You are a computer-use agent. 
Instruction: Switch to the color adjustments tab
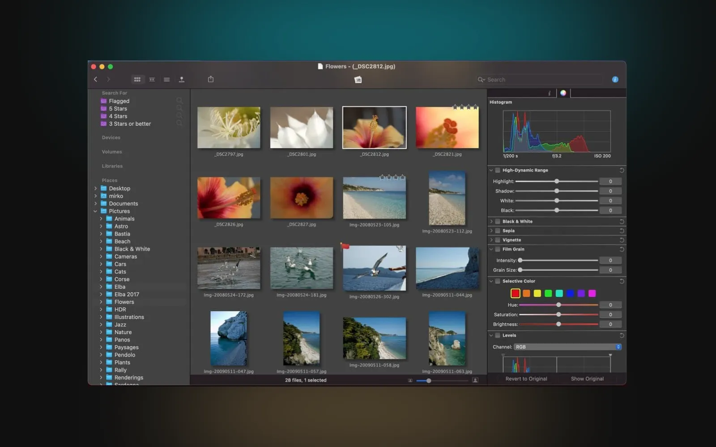point(563,93)
